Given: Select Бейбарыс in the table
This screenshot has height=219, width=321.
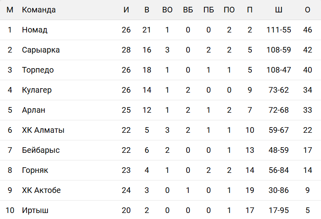Looking at the screenshot, I should point(41,150).
